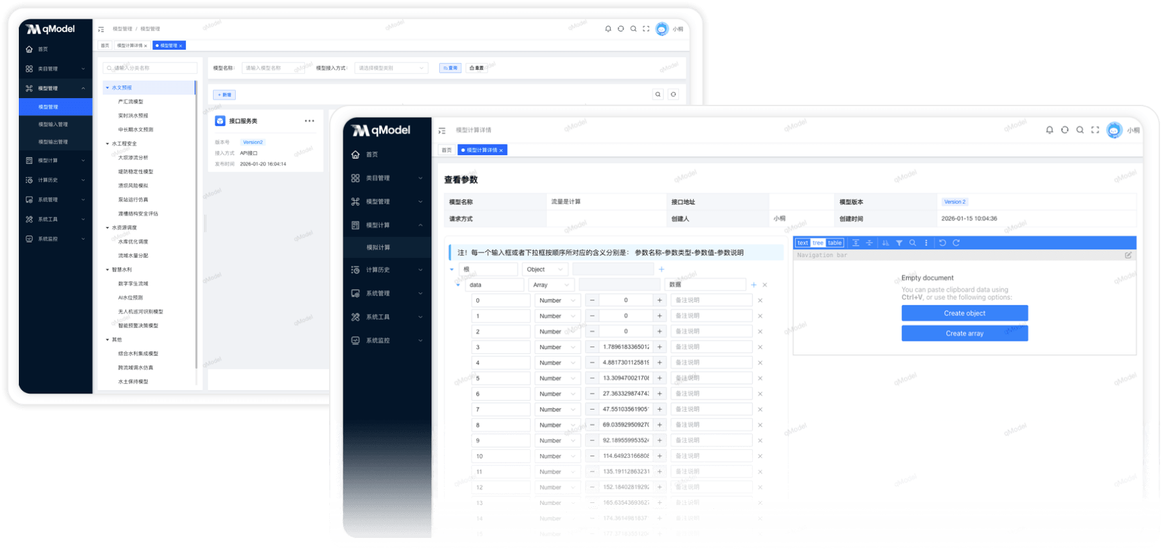1166x552 pixels.
Task: Open 模型输入管理 in back window sidebar
Action: click(x=55, y=124)
